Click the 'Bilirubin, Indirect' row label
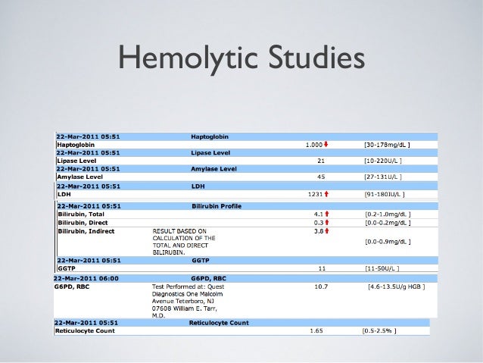 pos(86,231)
